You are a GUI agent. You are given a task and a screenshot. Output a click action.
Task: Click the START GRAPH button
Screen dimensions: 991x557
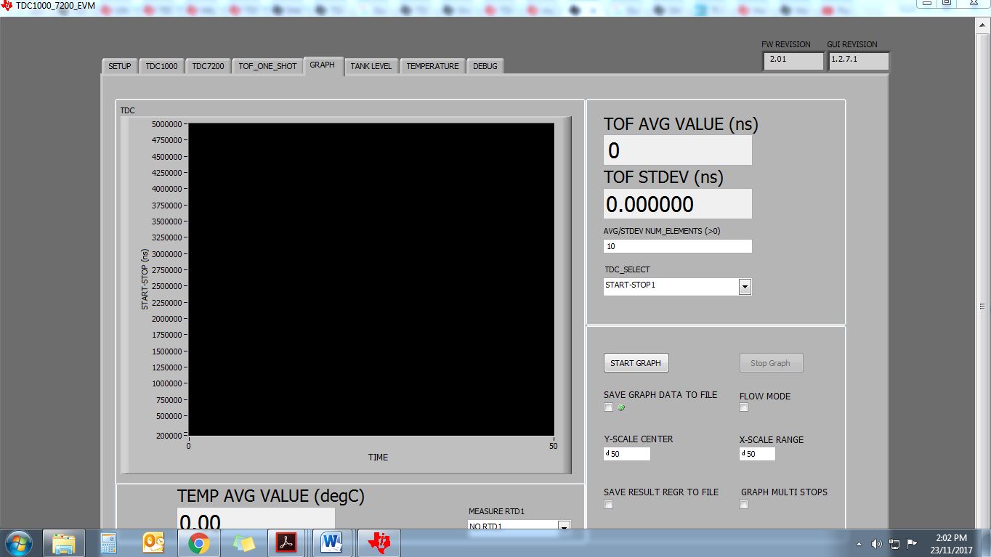tap(636, 363)
